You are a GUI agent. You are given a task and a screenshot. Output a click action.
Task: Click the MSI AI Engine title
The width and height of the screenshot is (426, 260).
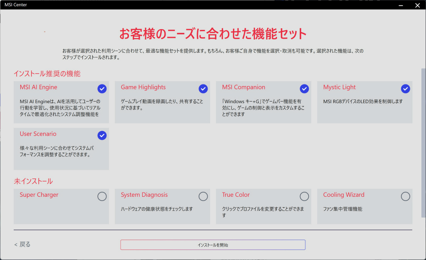pos(38,87)
